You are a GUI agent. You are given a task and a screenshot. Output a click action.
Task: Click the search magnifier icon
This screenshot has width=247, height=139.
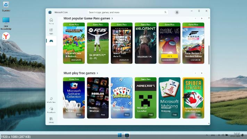point(165,12)
